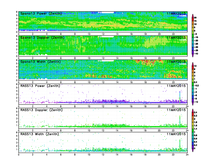Click the "RASS13 Width (Zenith)" panel title

[x=40, y=134]
